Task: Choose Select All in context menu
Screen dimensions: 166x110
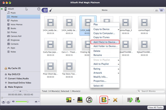Action: click(x=105, y=86)
